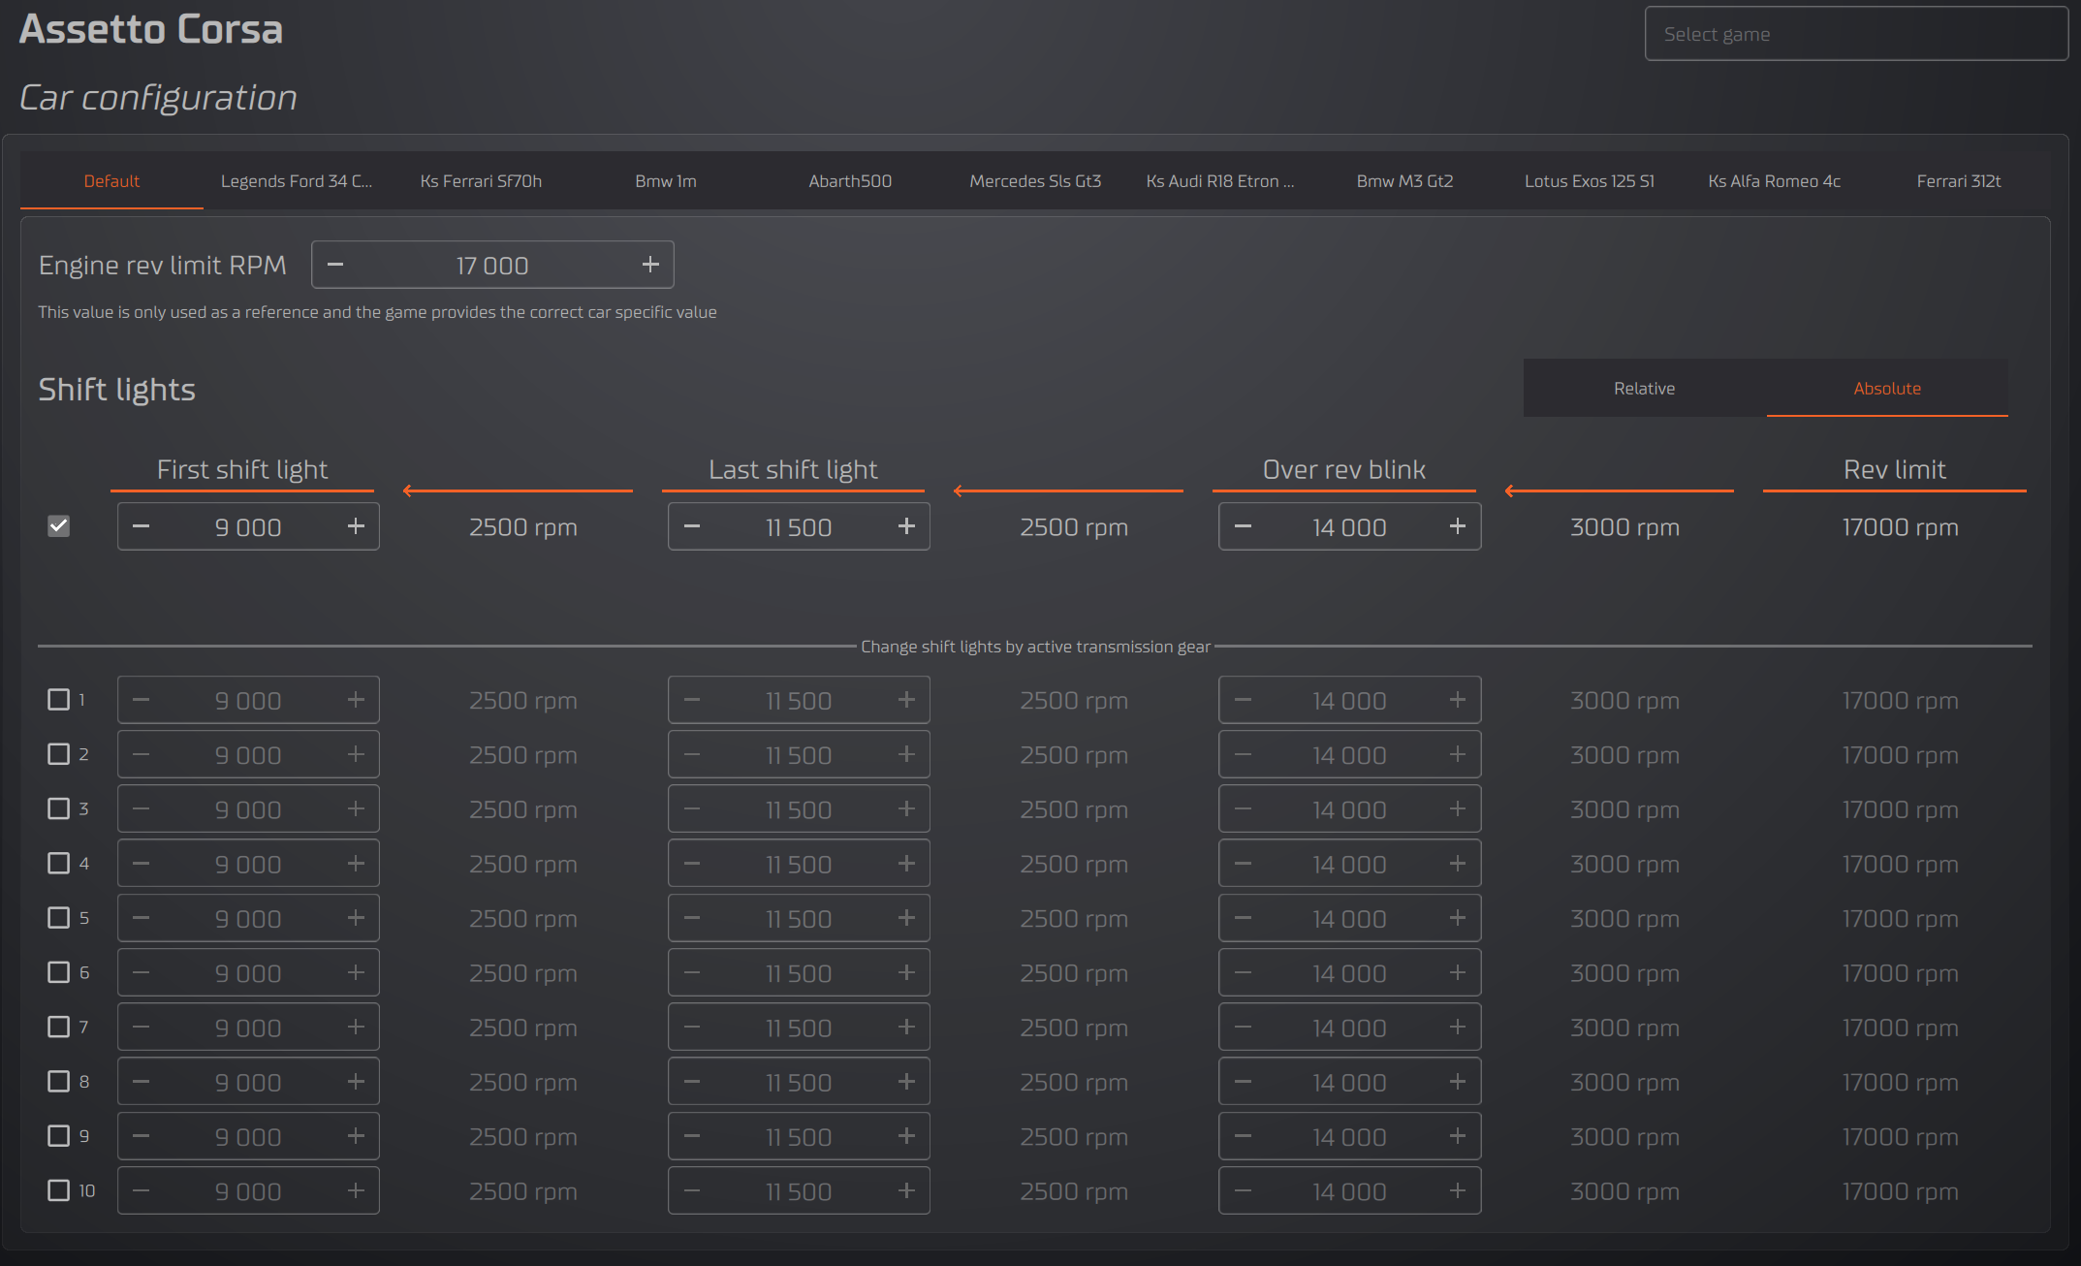The height and width of the screenshot is (1266, 2081).
Task: Switch to Mercedes Sls Gt3 tab
Action: pos(1035,181)
